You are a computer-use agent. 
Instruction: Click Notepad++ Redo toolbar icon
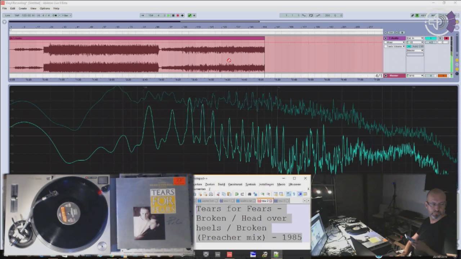click(242, 194)
